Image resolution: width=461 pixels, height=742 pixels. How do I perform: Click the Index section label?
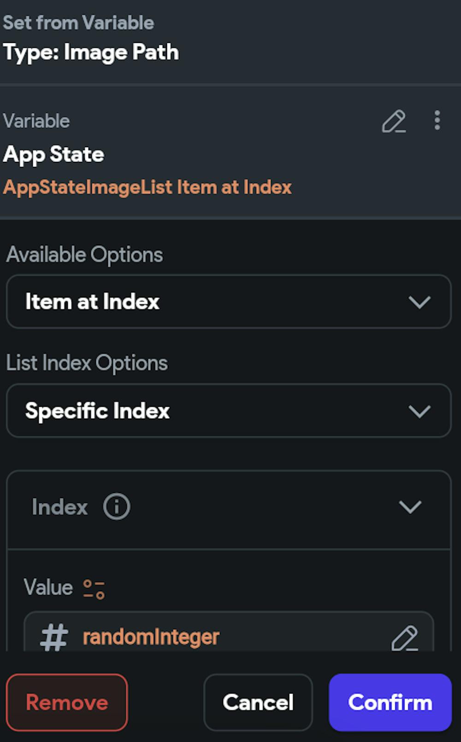(59, 507)
